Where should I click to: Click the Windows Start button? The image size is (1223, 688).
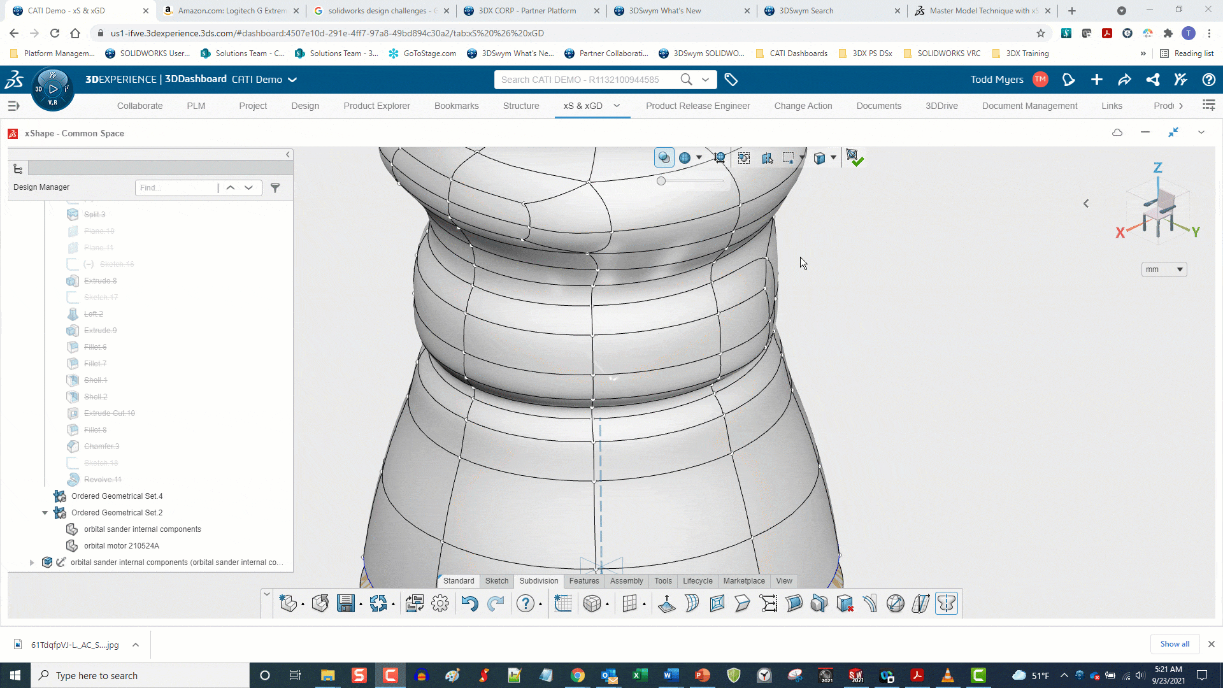15,675
